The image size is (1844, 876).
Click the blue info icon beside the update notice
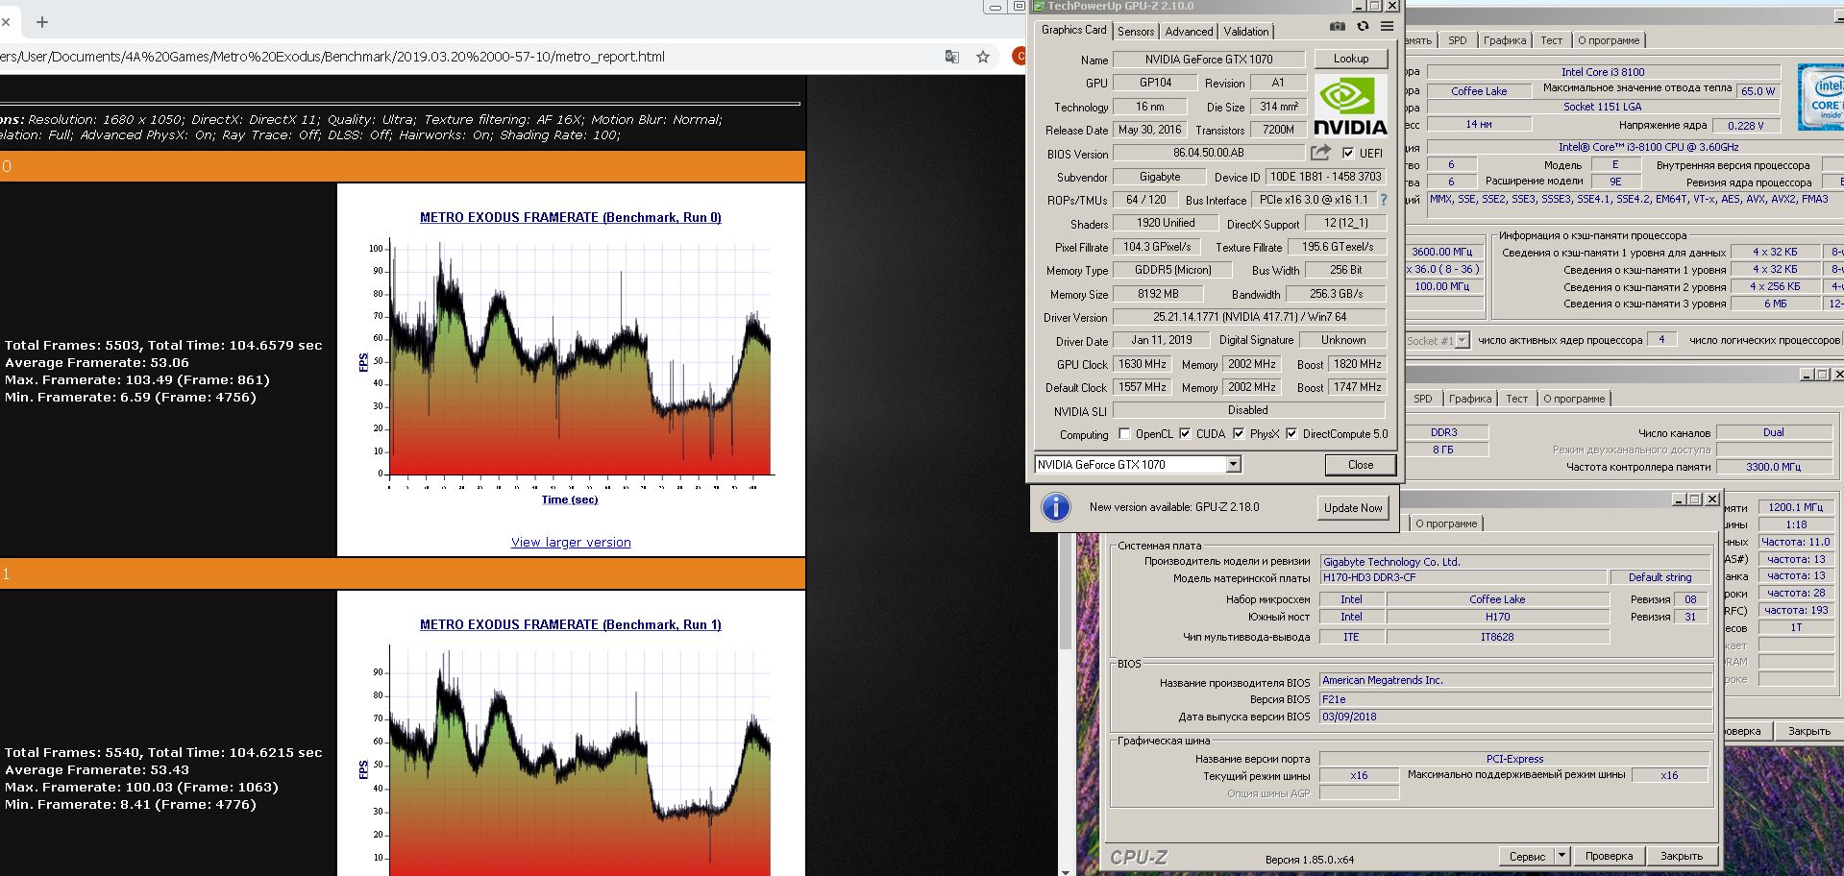1055,507
